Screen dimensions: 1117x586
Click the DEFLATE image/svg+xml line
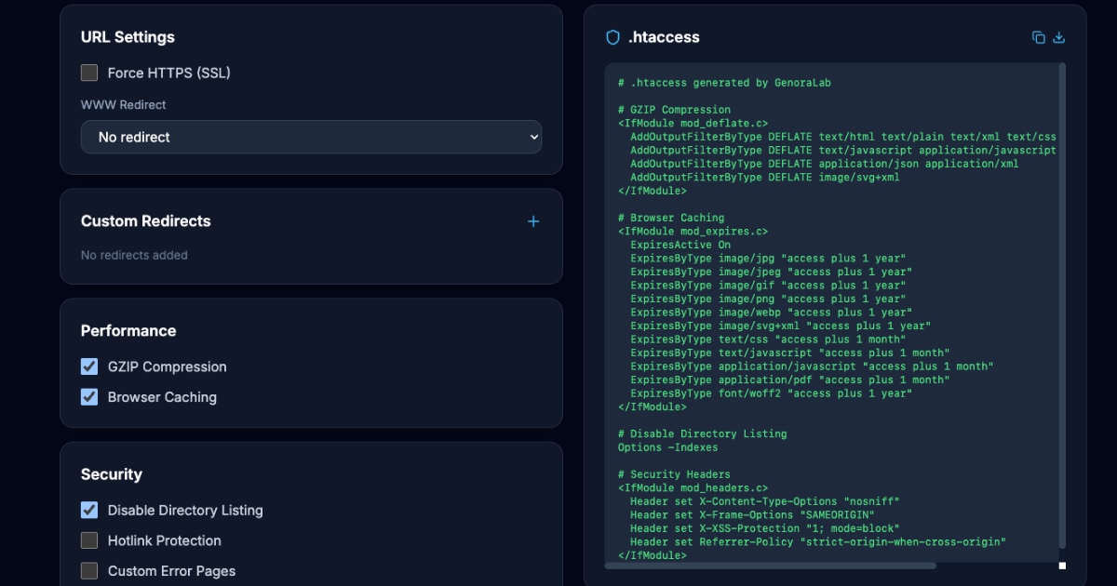point(765,177)
